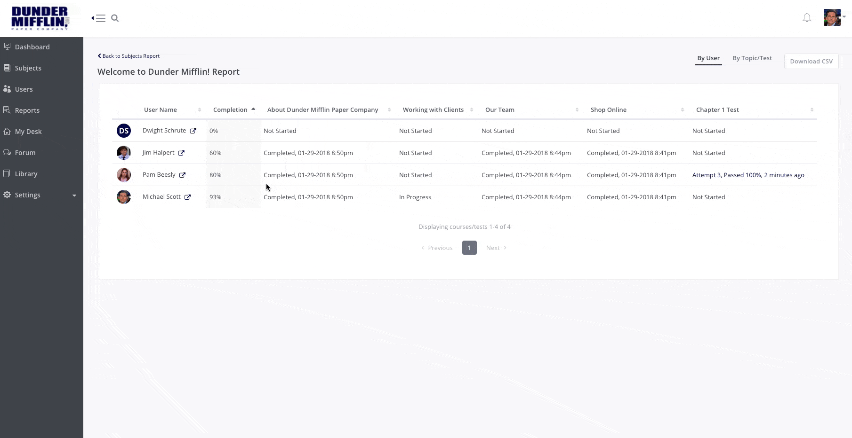Open Forum in the sidebar
This screenshot has height=438, width=852.
25,153
